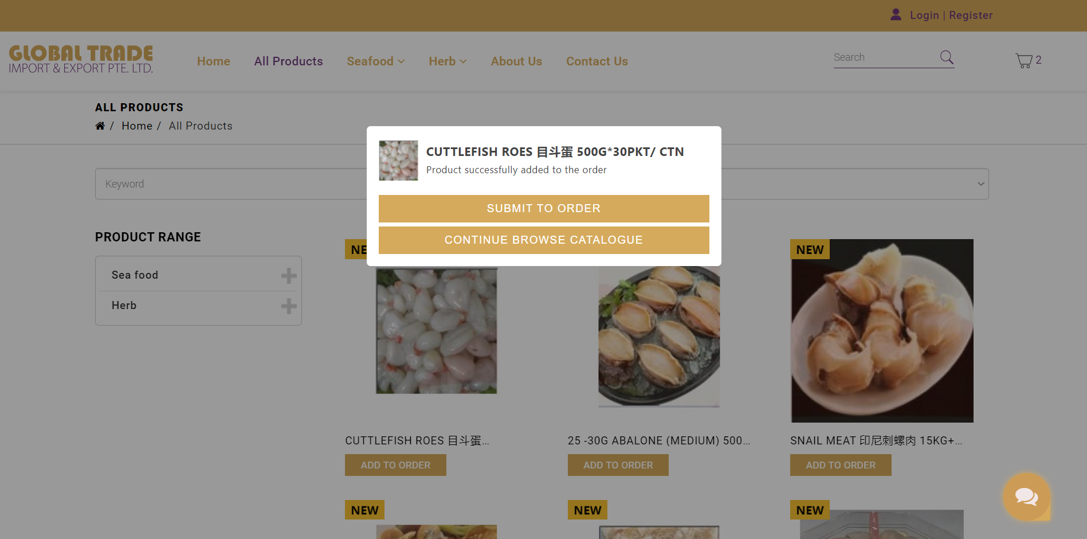Click the cuttlefish roes popup thumbnail
This screenshot has height=539, width=1087.
398,161
